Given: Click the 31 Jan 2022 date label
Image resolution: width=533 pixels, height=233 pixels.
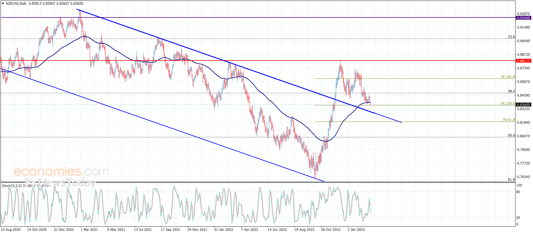Looking at the screenshot, I should point(224,230).
